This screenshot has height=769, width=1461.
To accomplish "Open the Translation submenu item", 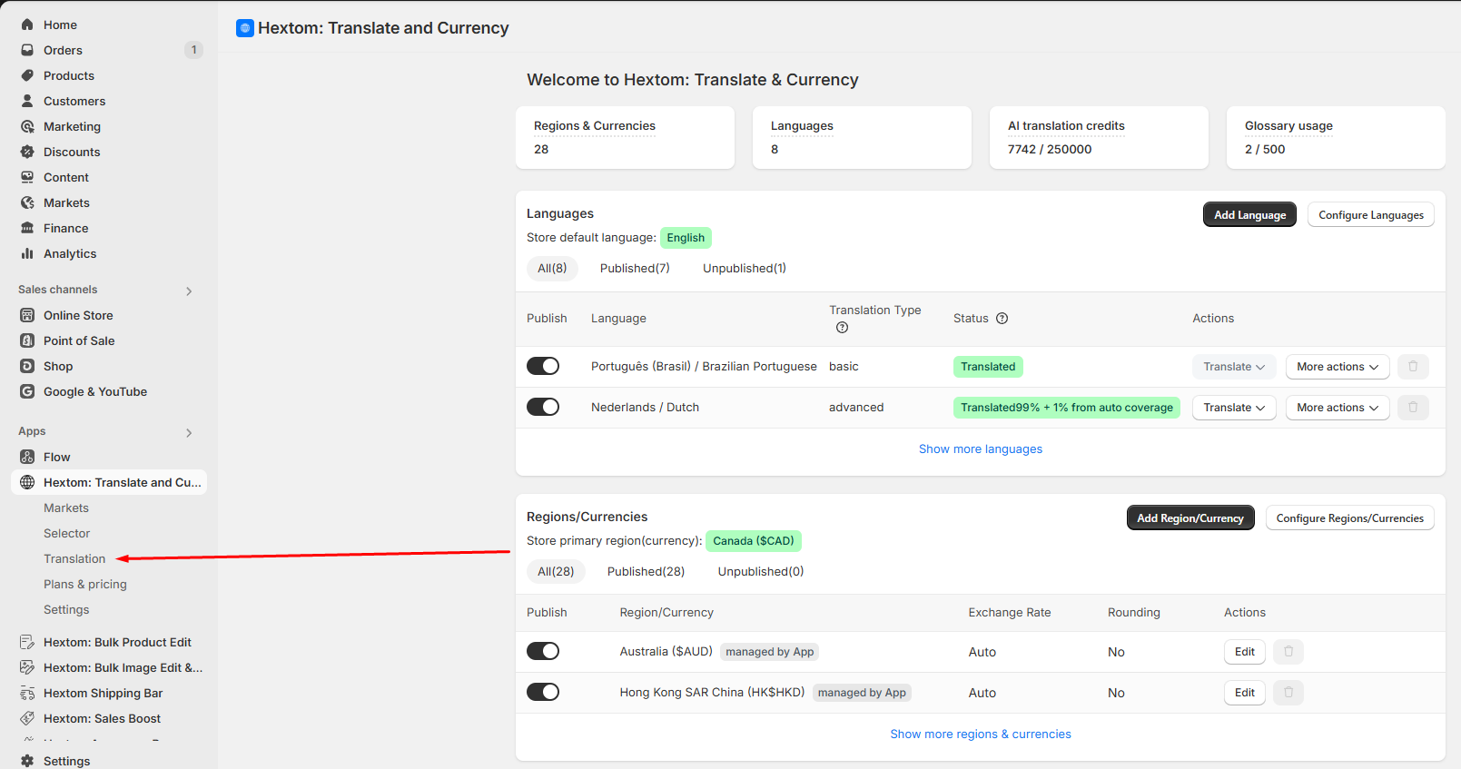I will point(74,559).
